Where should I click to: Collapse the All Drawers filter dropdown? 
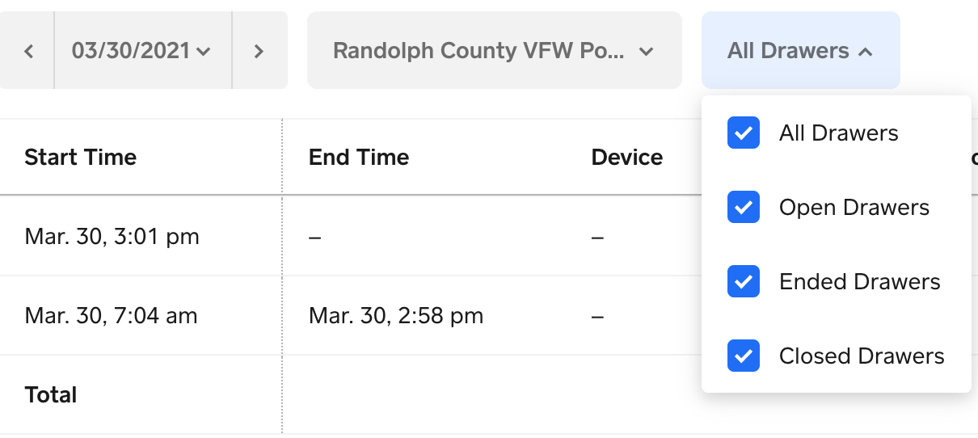click(800, 51)
